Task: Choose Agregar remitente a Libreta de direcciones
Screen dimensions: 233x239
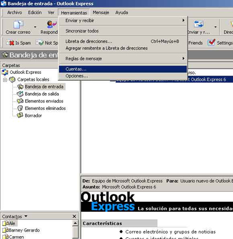Action: pyautogui.click(x=123, y=48)
